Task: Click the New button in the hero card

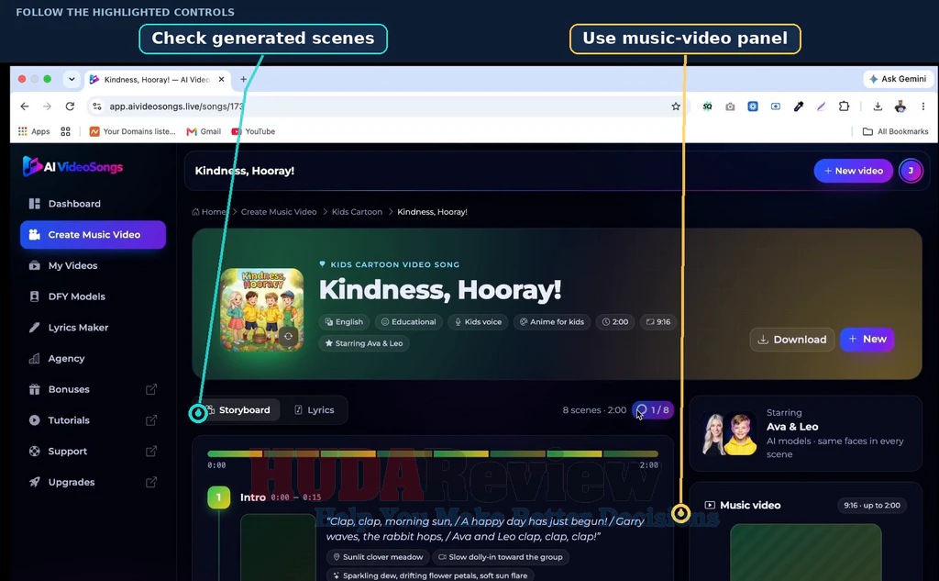Action: click(x=867, y=340)
